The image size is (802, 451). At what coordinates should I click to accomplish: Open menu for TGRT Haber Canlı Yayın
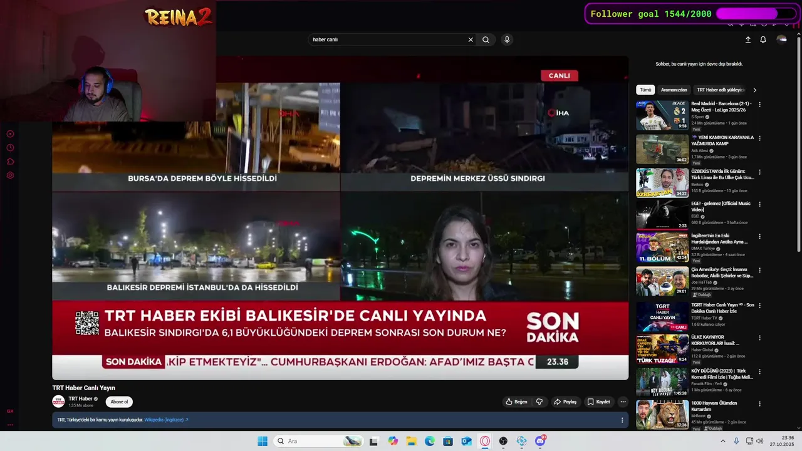tap(760, 306)
